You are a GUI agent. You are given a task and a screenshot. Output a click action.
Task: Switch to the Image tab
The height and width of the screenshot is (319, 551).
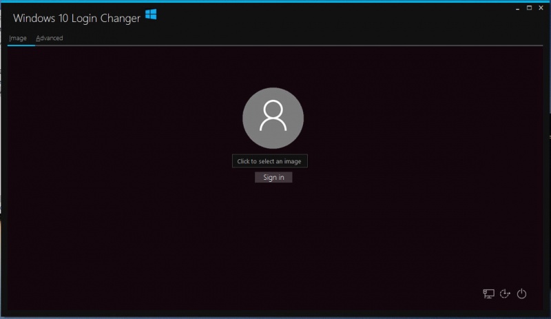coord(18,39)
